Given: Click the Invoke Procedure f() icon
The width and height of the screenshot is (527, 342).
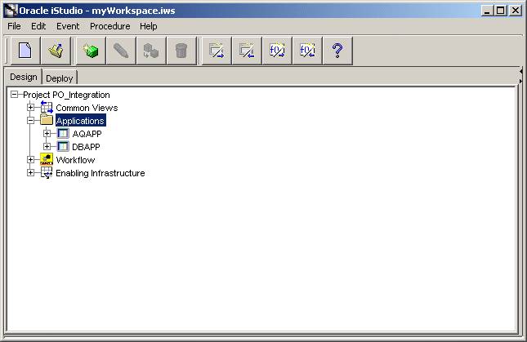Looking at the screenshot, I should 277,51.
